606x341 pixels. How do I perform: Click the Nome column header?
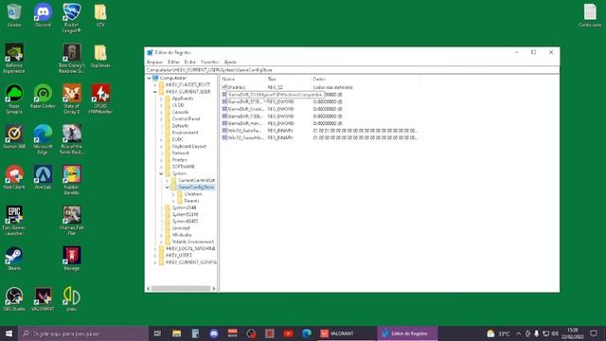click(x=243, y=79)
